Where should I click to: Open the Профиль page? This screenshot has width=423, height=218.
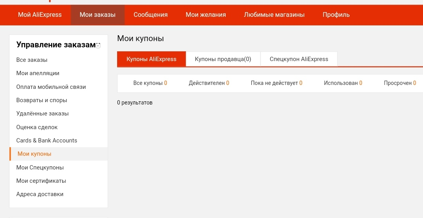[336, 15]
